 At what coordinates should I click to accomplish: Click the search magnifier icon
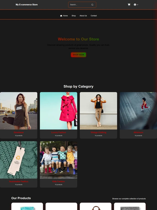[92, 5]
